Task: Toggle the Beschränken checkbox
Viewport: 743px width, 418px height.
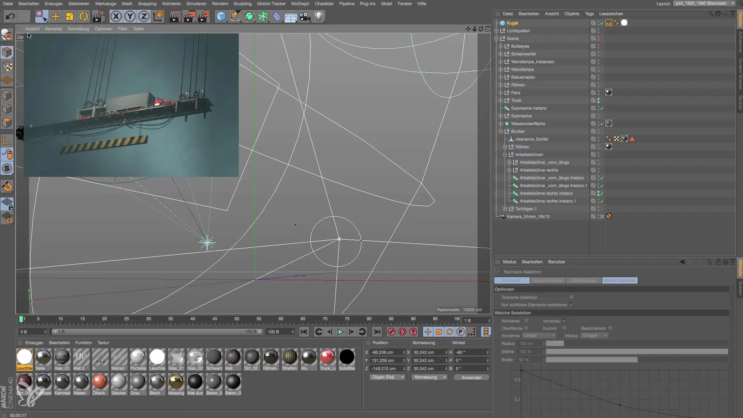Action: [610, 328]
